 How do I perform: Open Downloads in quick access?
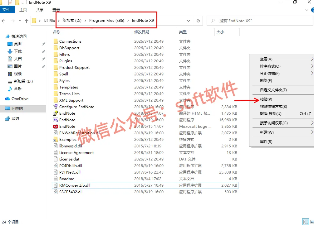tap(17, 51)
